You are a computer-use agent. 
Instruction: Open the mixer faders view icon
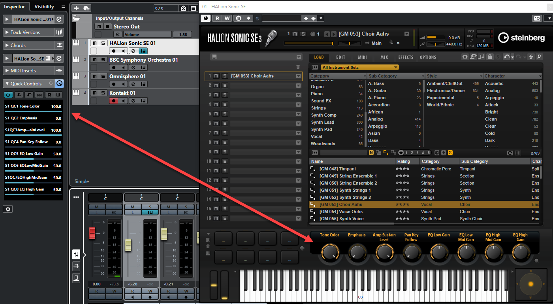coord(76,254)
